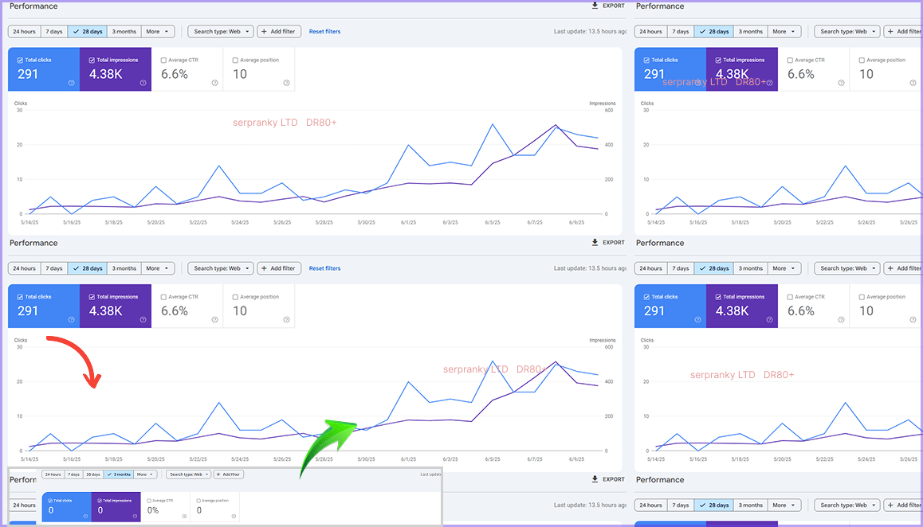This screenshot has width=923, height=527.
Task: Enable Average CTR checkbox in top-left panel
Action: [163, 61]
